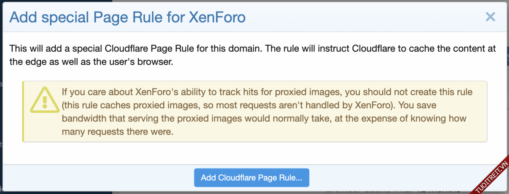Click the yellow left border of the warning box

pos(23,111)
